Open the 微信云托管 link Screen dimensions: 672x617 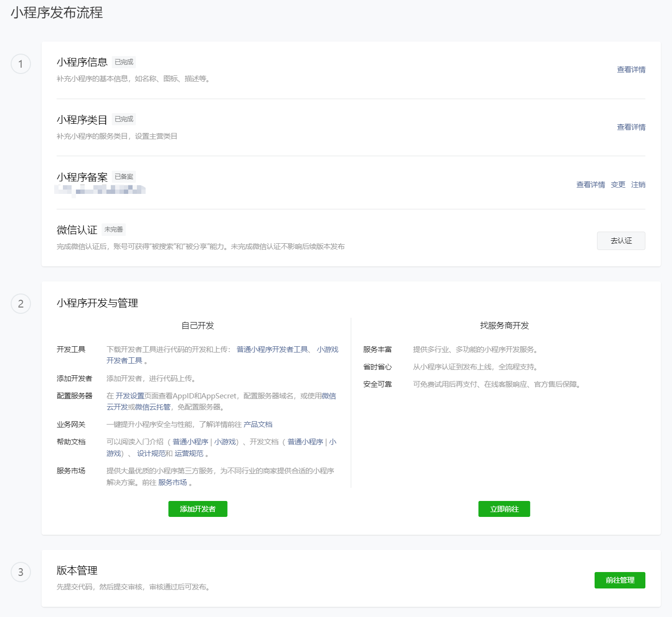[153, 407]
